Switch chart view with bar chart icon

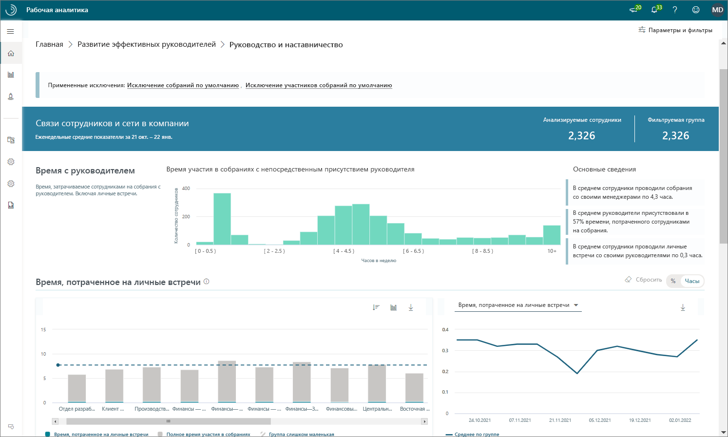click(x=393, y=307)
